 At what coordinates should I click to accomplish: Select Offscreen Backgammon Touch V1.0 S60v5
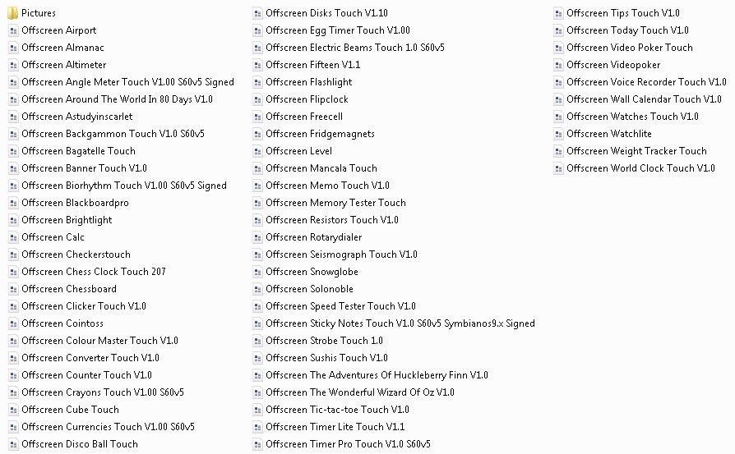[x=113, y=134]
